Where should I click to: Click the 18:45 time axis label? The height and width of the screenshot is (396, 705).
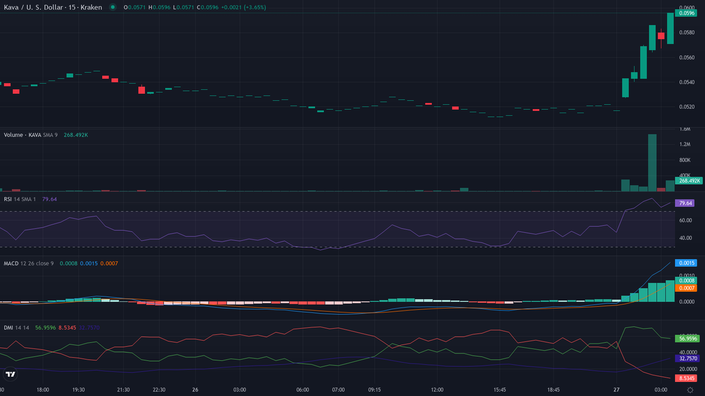[553, 390]
